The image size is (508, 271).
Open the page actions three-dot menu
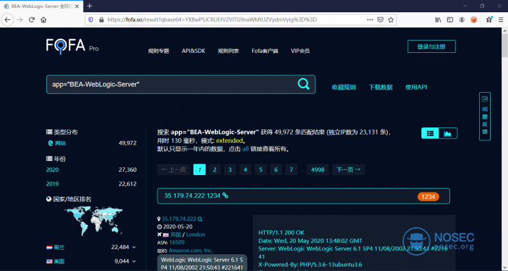pyautogui.click(x=370, y=20)
